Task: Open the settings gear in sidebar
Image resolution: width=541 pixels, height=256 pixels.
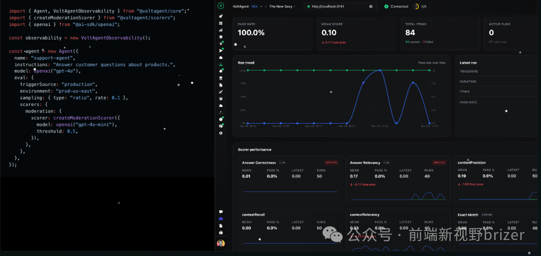Action: [x=221, y=133]
